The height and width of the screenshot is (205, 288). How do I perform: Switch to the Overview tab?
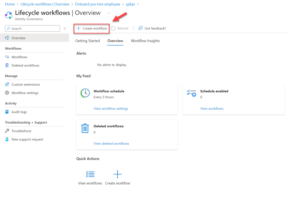[115, 41]
